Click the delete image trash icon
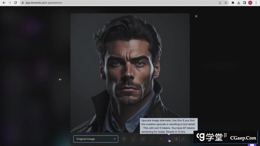Screen dimensions: 260x146 (124, 139)
